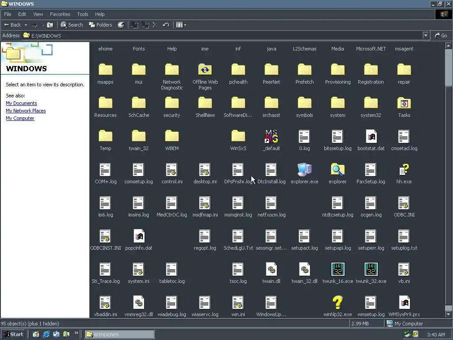
Task: Select winhlp32.exe question mark icon
Action: tap(338, 303)
